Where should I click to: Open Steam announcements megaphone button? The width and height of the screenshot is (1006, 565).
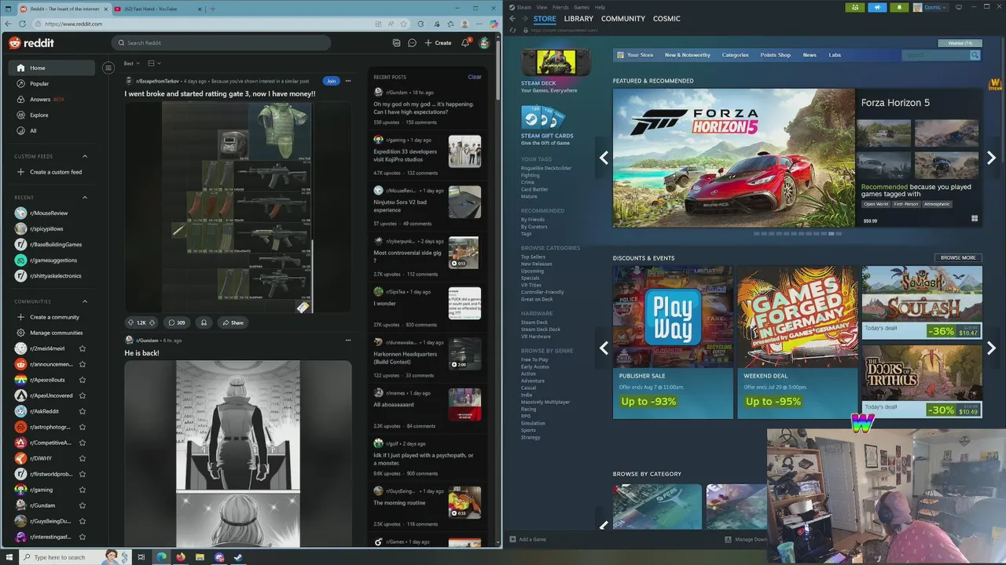tap(877, 7)
